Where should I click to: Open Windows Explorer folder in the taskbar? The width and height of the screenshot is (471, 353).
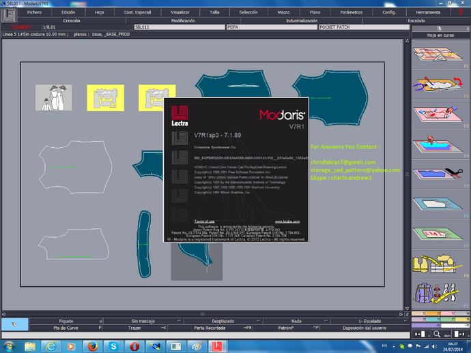point(30,347)
